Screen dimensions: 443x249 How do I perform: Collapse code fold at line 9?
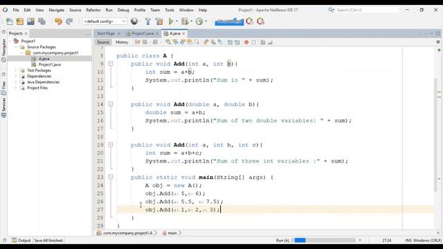tap(111, 64)
